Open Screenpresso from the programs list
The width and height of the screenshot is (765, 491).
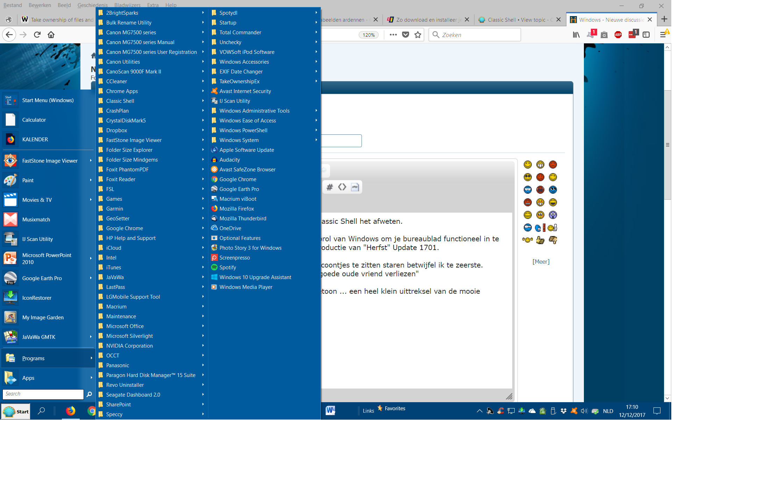[x=265, y=258]
